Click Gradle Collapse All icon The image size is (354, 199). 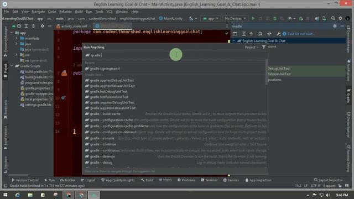pyautogui.click(x=251, y=34)
